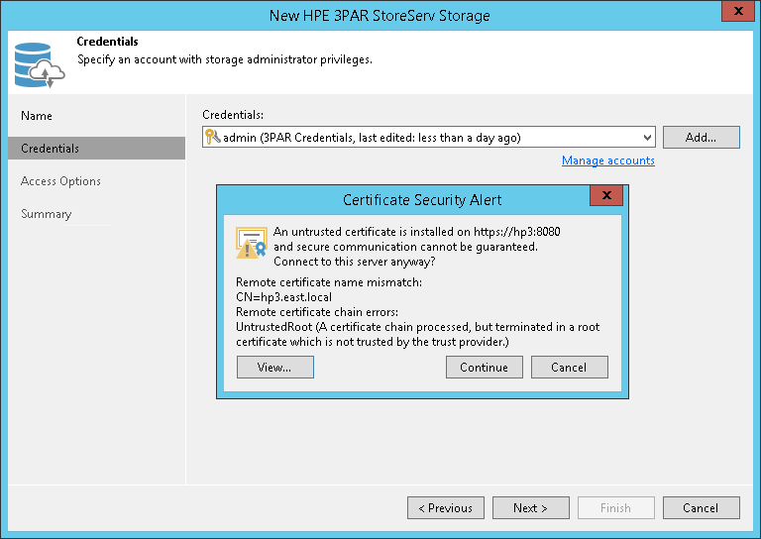Jump to the Summary step
Image resolution: width=761 pixels, height=539 pixels.
point(47,214)
